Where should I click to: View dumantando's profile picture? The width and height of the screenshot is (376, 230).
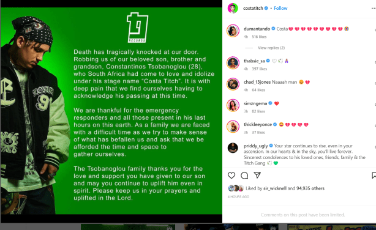pos(233,31)
